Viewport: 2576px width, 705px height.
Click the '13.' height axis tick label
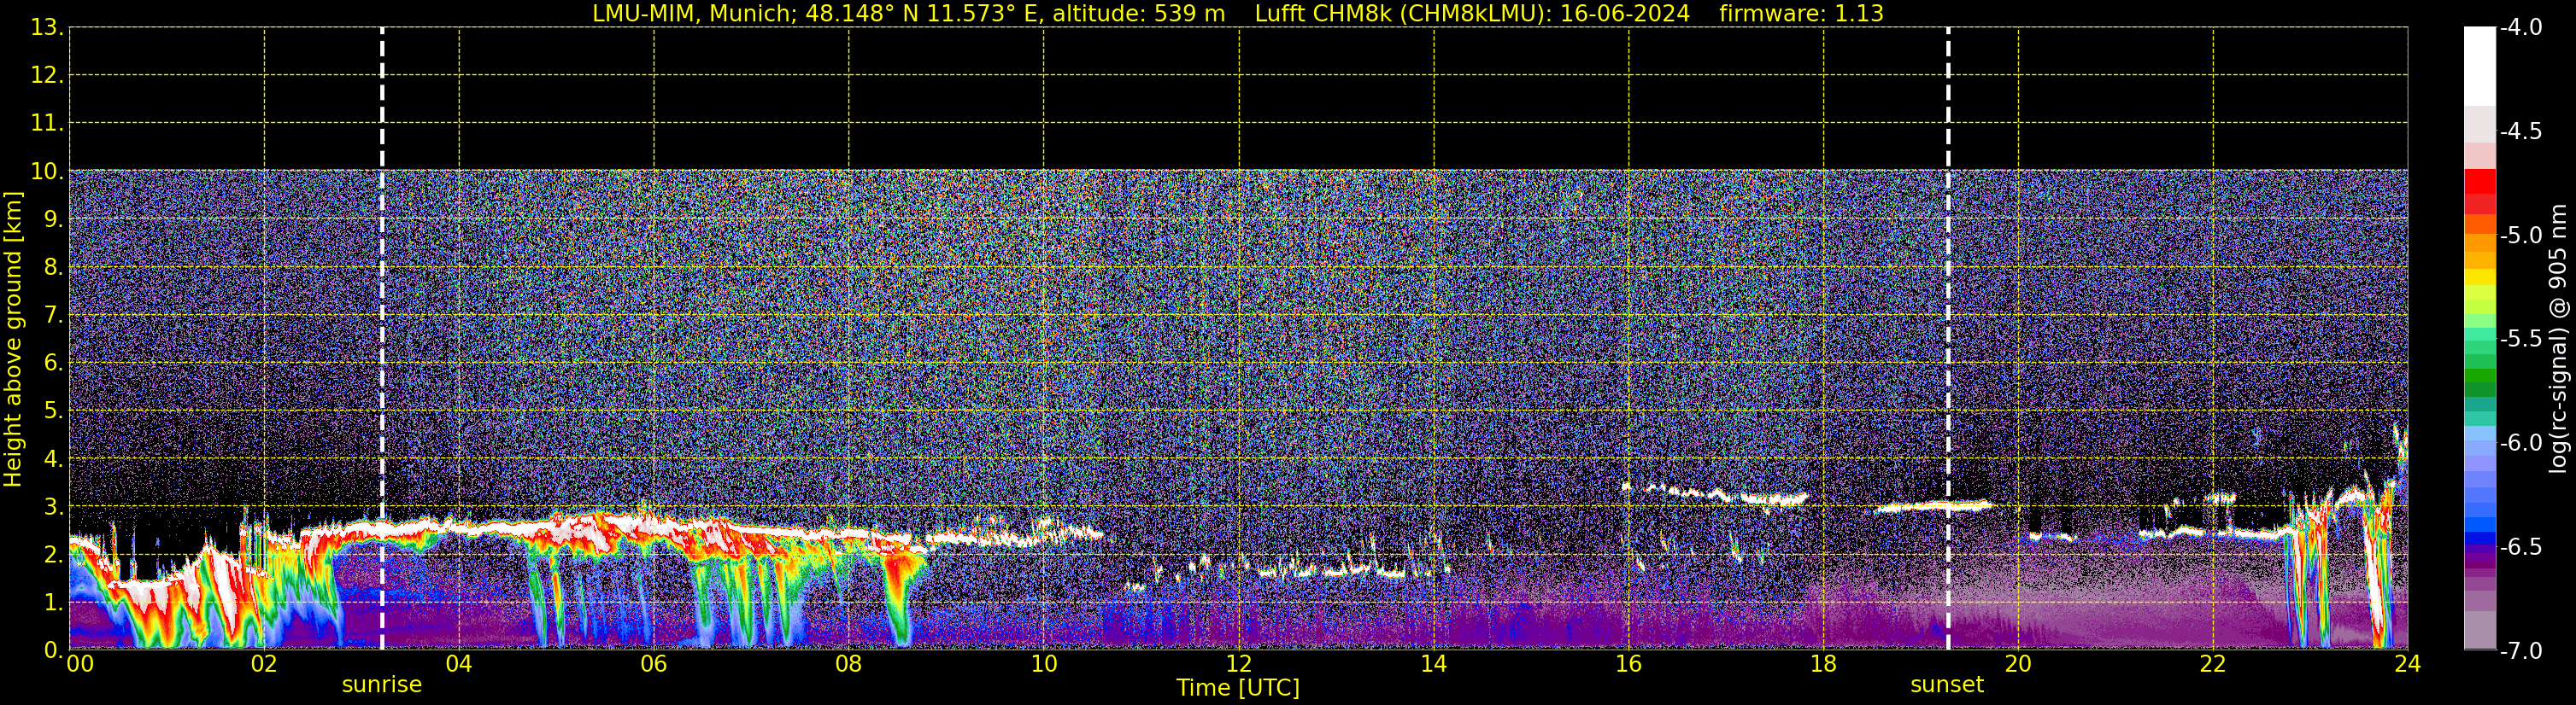(47, 28)
